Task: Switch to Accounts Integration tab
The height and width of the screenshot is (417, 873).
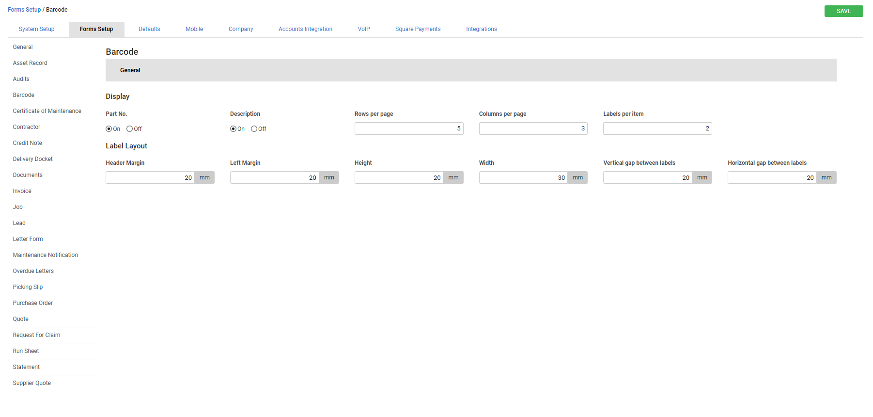Action: pos(305,29)
